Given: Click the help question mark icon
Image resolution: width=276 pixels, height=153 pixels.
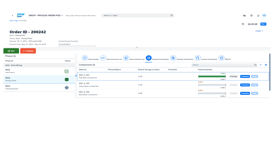Looking at the screenshot, I should coord(251,15).
